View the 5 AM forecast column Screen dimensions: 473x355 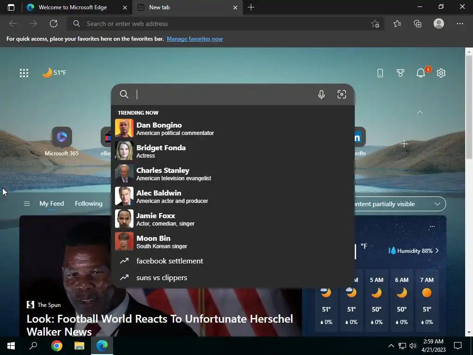click(x=376, y=300)
